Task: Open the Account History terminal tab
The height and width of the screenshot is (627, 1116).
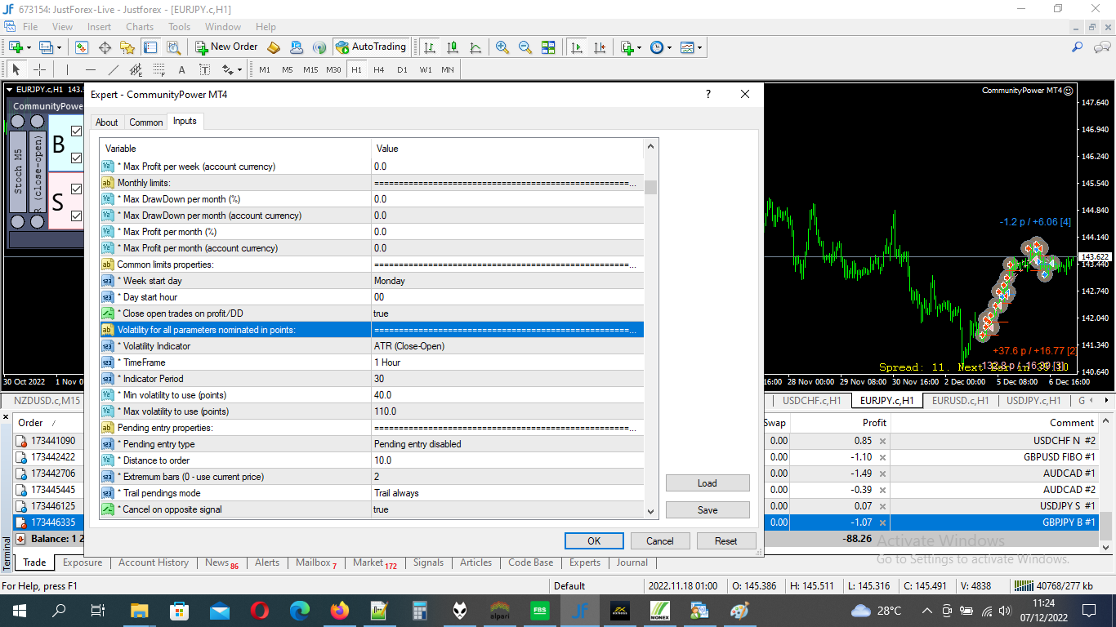Action: [154, 563]
